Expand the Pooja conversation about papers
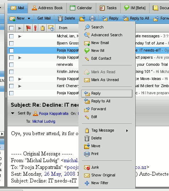 point(20,58)
